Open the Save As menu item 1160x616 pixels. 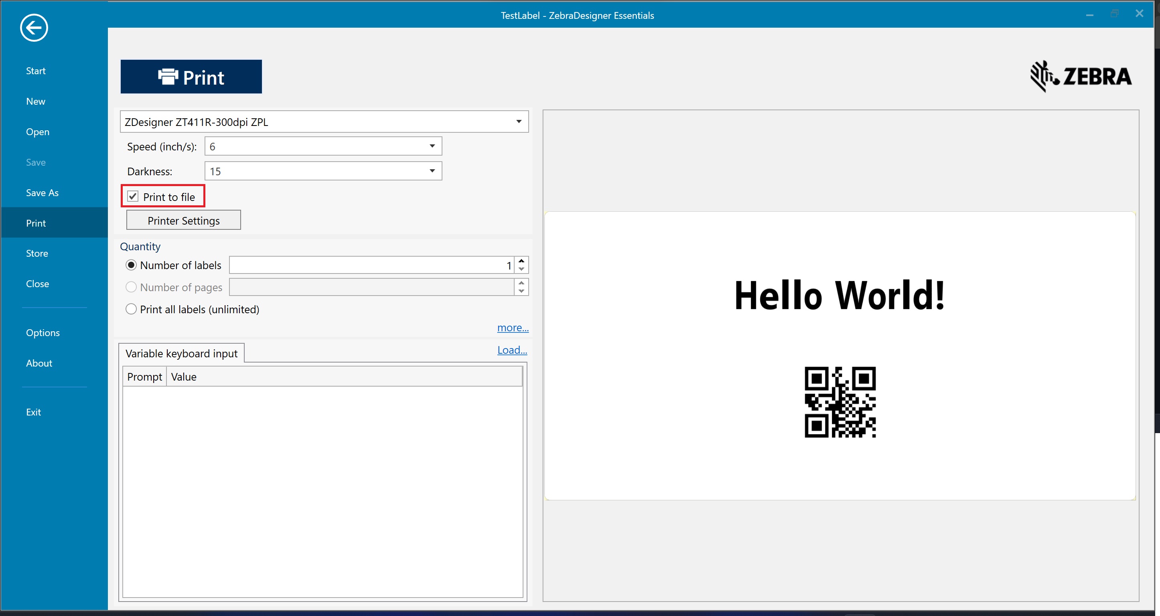tap(43, 193)
